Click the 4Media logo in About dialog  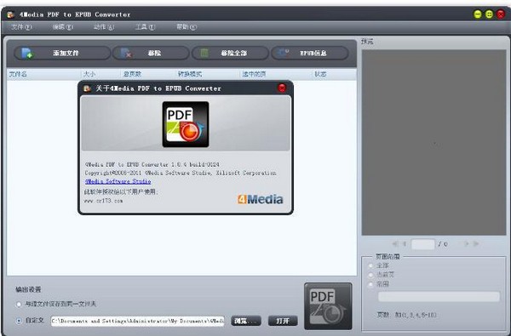(261, 199)
